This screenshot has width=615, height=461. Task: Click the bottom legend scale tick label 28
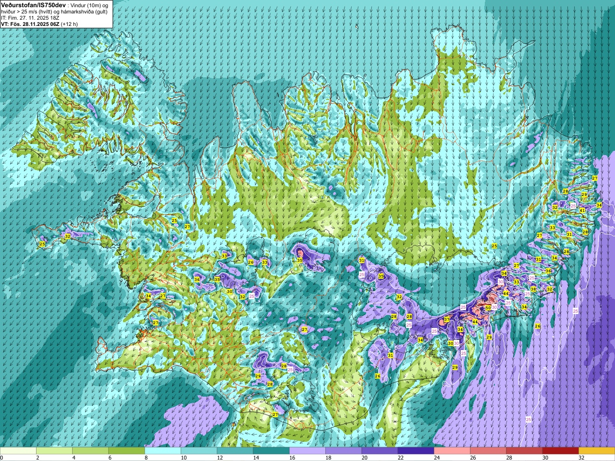pos(509,458)
